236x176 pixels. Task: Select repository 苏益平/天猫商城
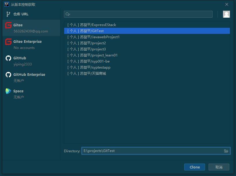tap(147, 74)
